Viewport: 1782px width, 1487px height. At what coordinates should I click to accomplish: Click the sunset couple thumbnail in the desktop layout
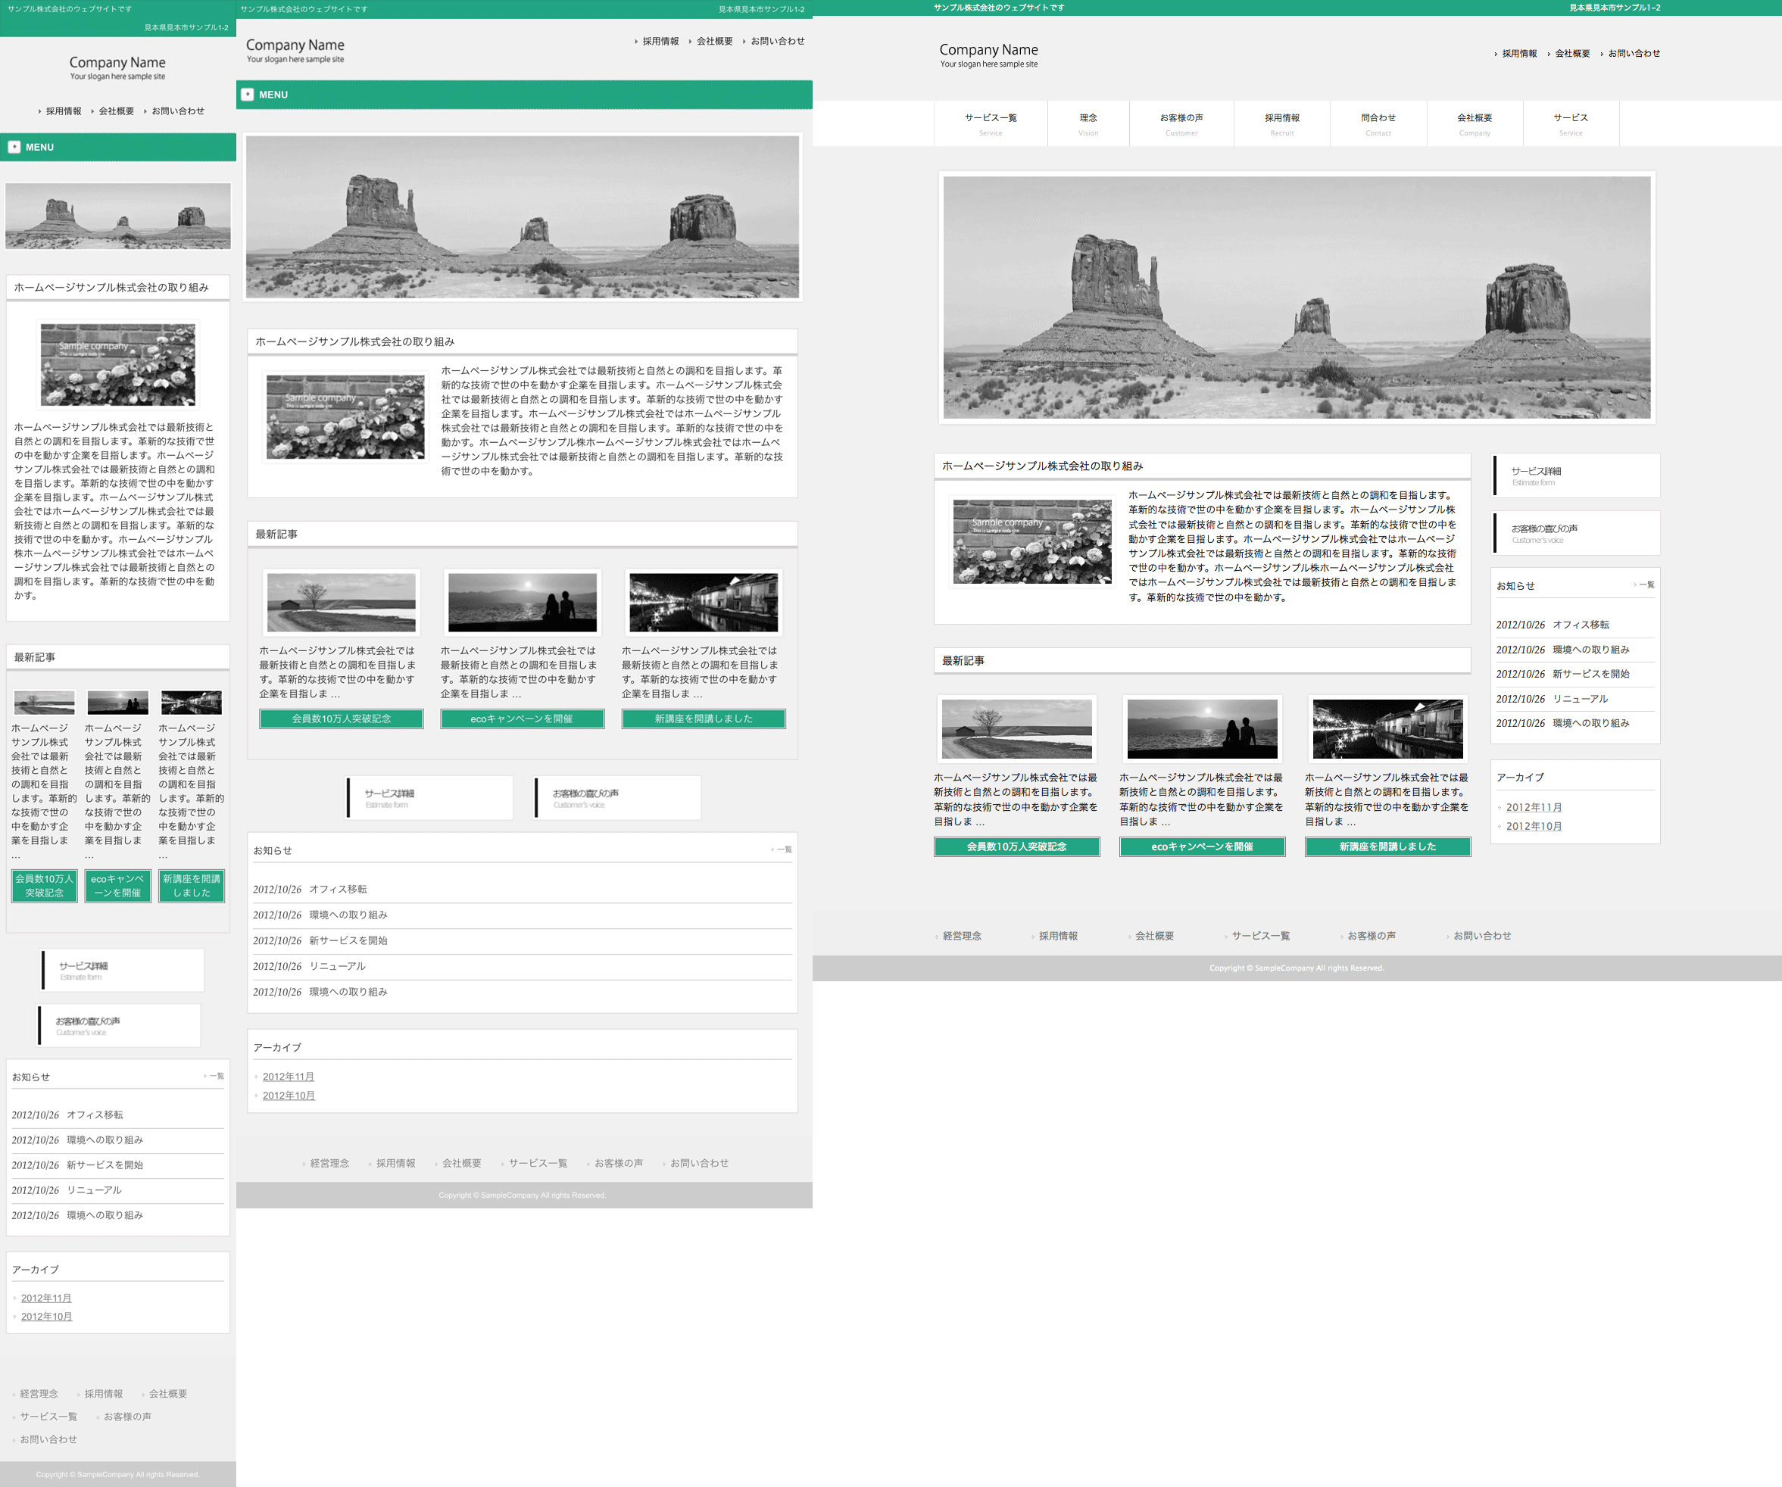click(x=1202, y=728)
